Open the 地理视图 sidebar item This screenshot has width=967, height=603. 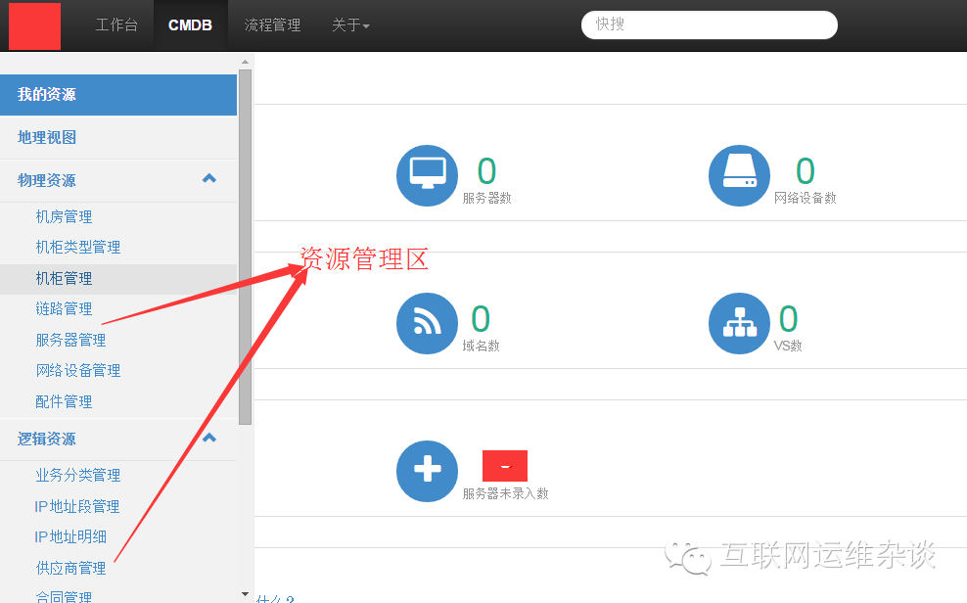tap(46, 137)
